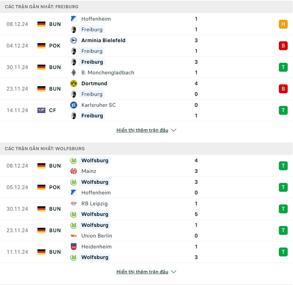Click the Heidenheim club badge

pyautogui.click(x=73, y=247)
